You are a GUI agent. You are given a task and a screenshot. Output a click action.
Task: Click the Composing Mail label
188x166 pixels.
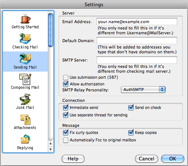pyautogui.click(x=25, y=87)
